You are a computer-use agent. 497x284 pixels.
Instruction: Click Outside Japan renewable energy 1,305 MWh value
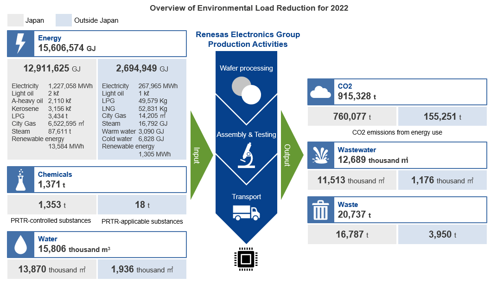[x=155, y=154]
